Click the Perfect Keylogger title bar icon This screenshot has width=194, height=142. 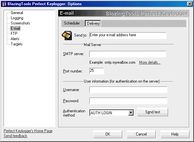click(4, 4)
